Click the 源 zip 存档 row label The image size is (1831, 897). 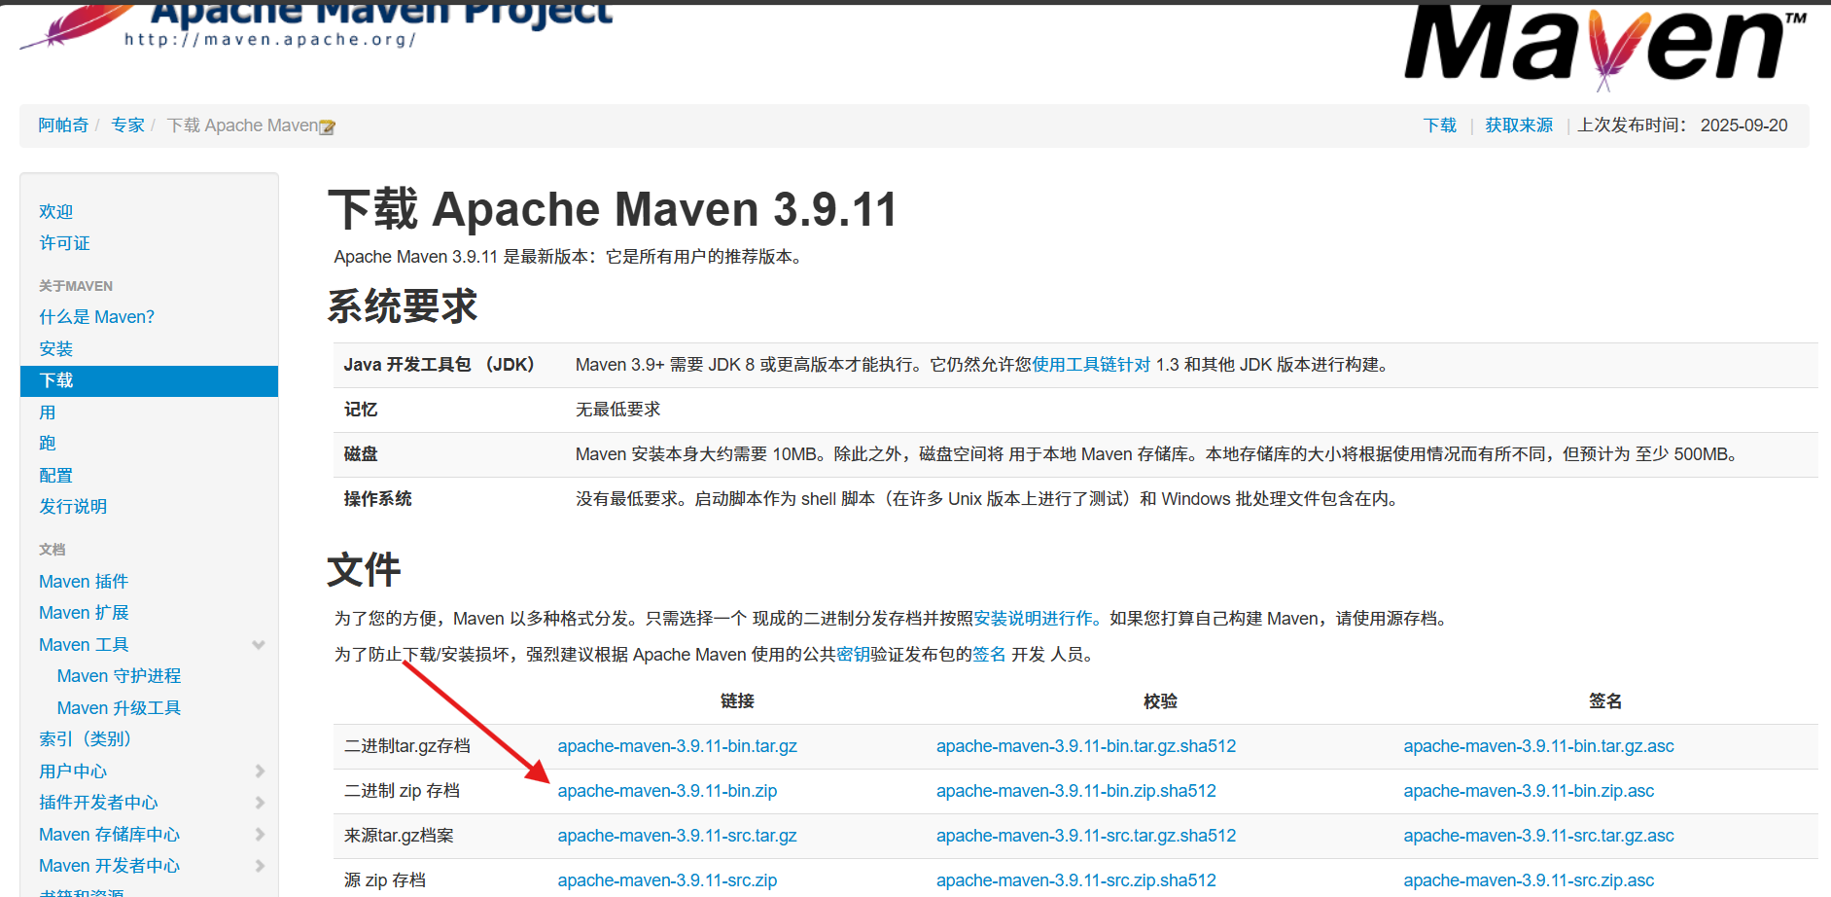click(x=385, y=880)
